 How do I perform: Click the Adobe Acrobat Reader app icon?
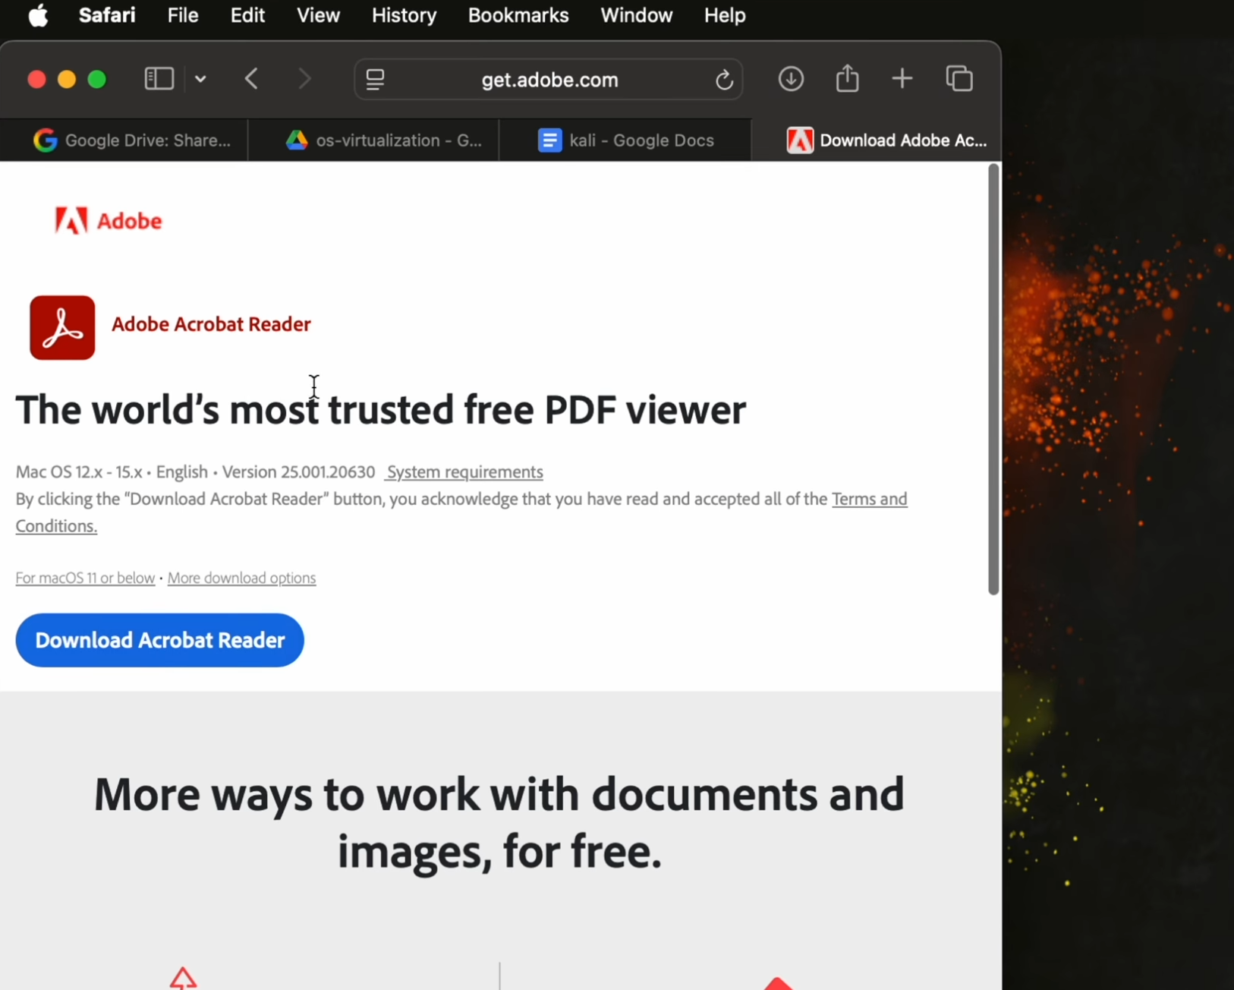click(x=62, y=327)
